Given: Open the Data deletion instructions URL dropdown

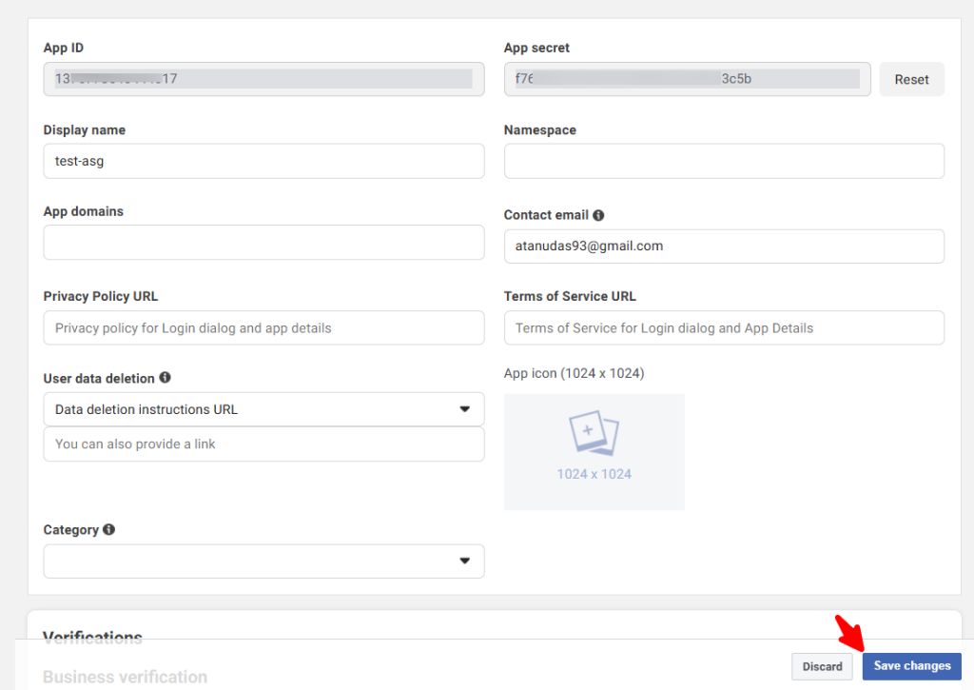Looking at the screenshot, I should [263, 409].
